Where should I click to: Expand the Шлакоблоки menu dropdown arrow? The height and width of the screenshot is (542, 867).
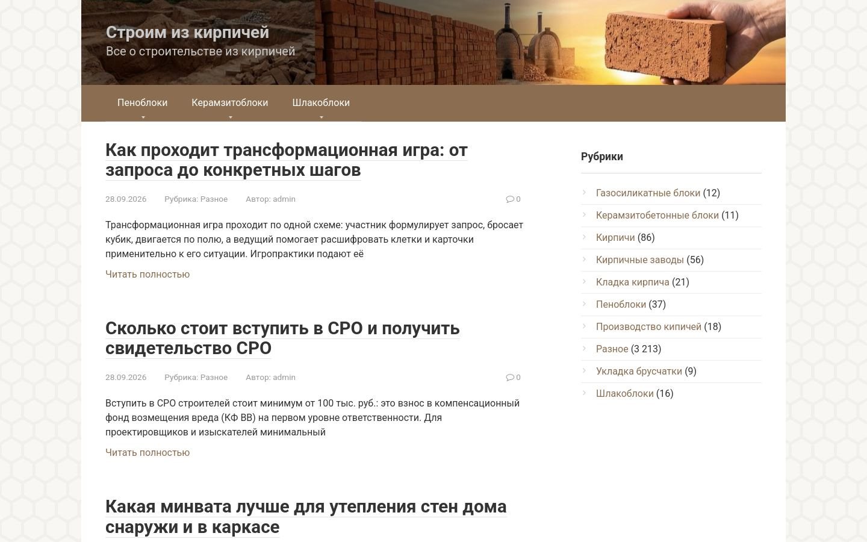pyautogui.click(x=321, y=117)
